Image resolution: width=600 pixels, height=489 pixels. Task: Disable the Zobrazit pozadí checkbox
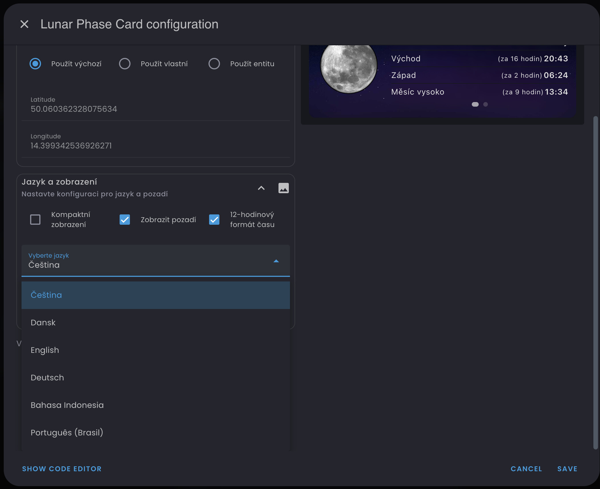click(x=124, y=220)
